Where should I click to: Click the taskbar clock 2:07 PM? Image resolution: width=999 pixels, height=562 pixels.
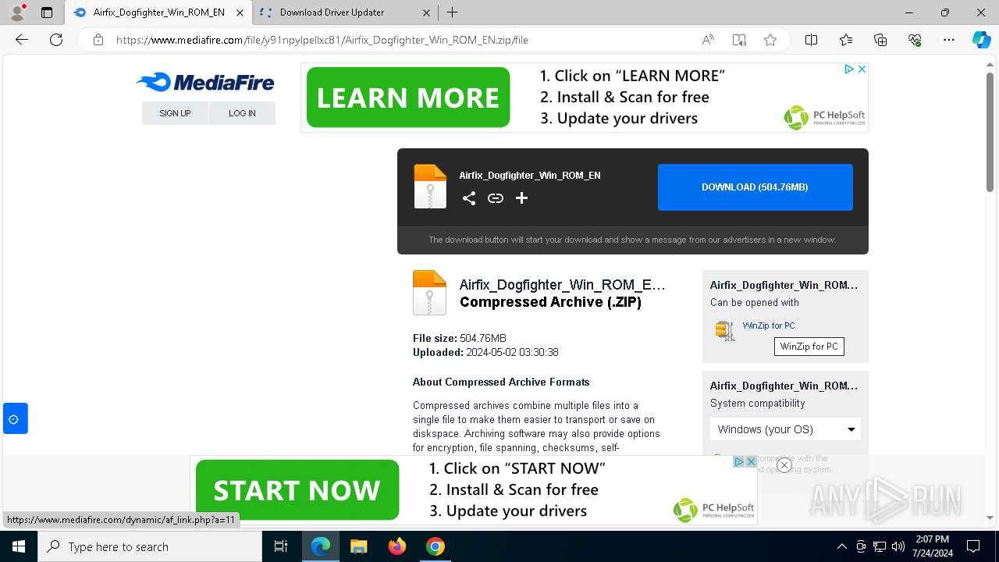pos(932,546)
